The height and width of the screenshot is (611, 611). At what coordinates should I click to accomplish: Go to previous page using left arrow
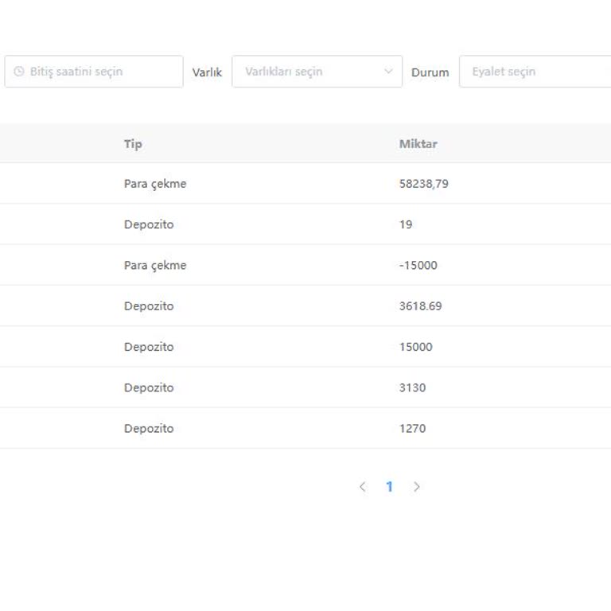click(363, 487)
